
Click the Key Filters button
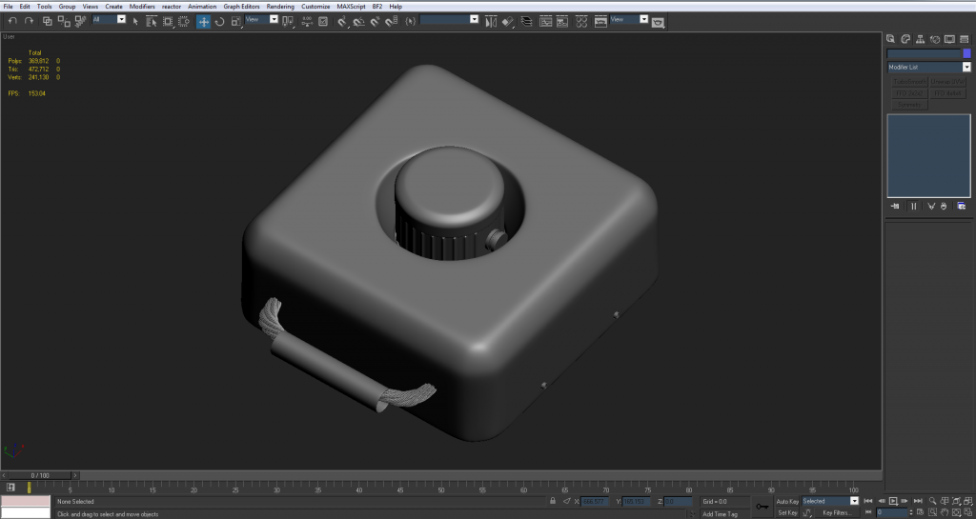[839, 512]
